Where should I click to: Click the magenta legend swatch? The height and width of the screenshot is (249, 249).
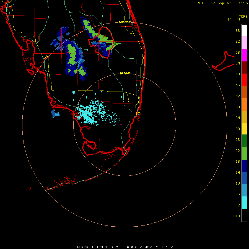coord(244,55)
